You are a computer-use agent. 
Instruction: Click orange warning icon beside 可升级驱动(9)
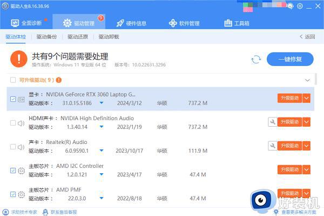(59, 80)
